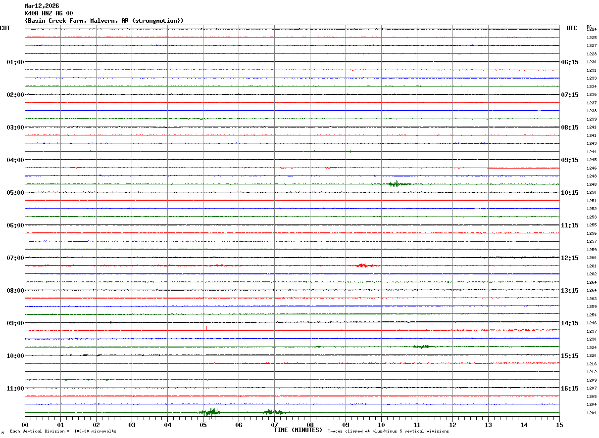This screenshot has width=599, height=438.
Task: Click the red event on the 07:00 hour trace
Action: coord(366,265)
